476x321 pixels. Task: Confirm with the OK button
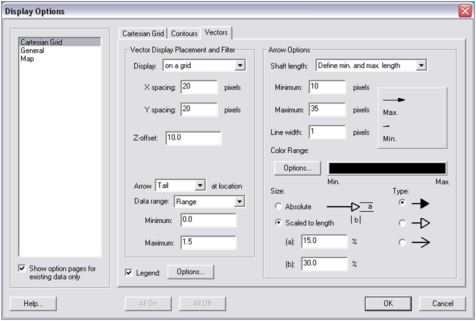pos(388,303)
